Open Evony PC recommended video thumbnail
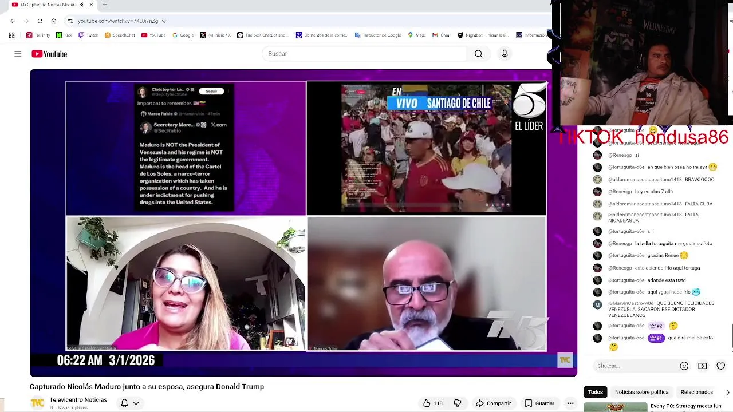The width and height of the screenshot is (733, 412). [615, 407]
